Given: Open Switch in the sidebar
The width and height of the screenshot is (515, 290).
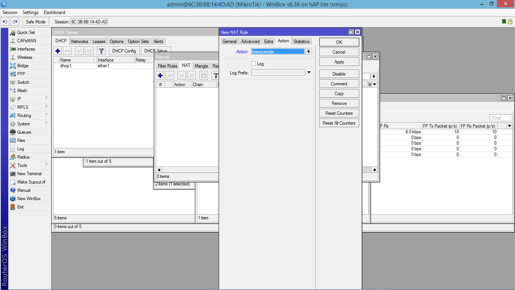Looking at the screenshot, I should (23, 82).
